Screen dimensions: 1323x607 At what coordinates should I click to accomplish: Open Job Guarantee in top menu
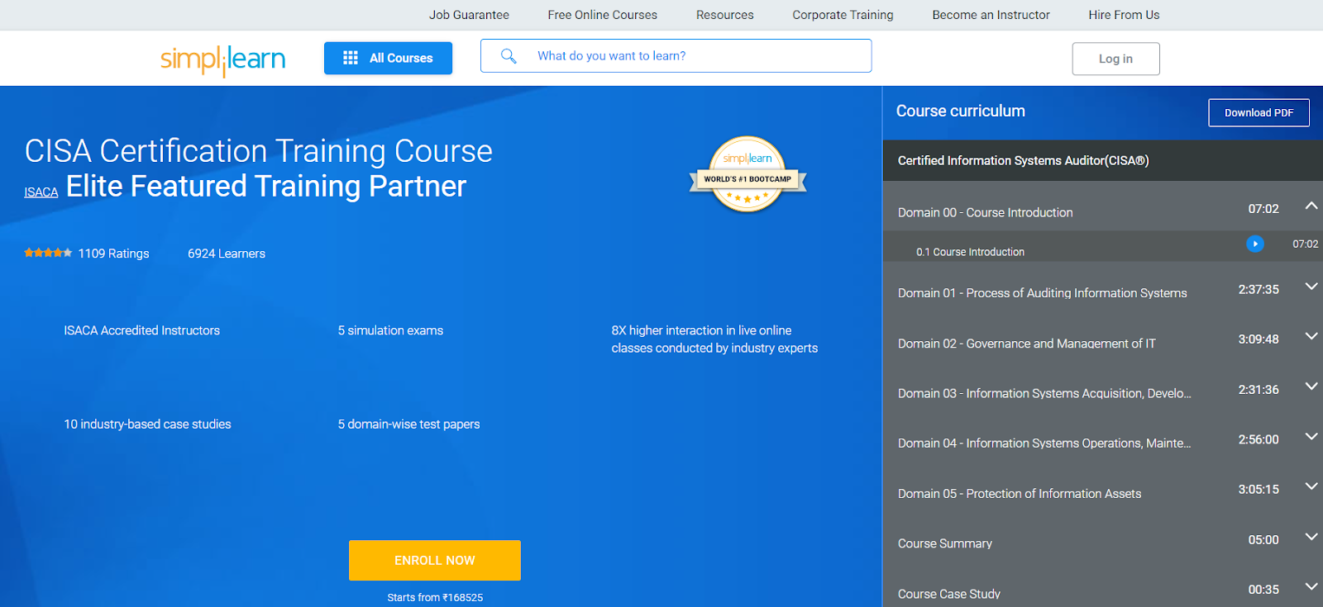click(469, 15)
